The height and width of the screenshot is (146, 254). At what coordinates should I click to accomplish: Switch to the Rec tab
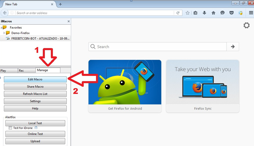pyautogui.click(x=27, y=70)
